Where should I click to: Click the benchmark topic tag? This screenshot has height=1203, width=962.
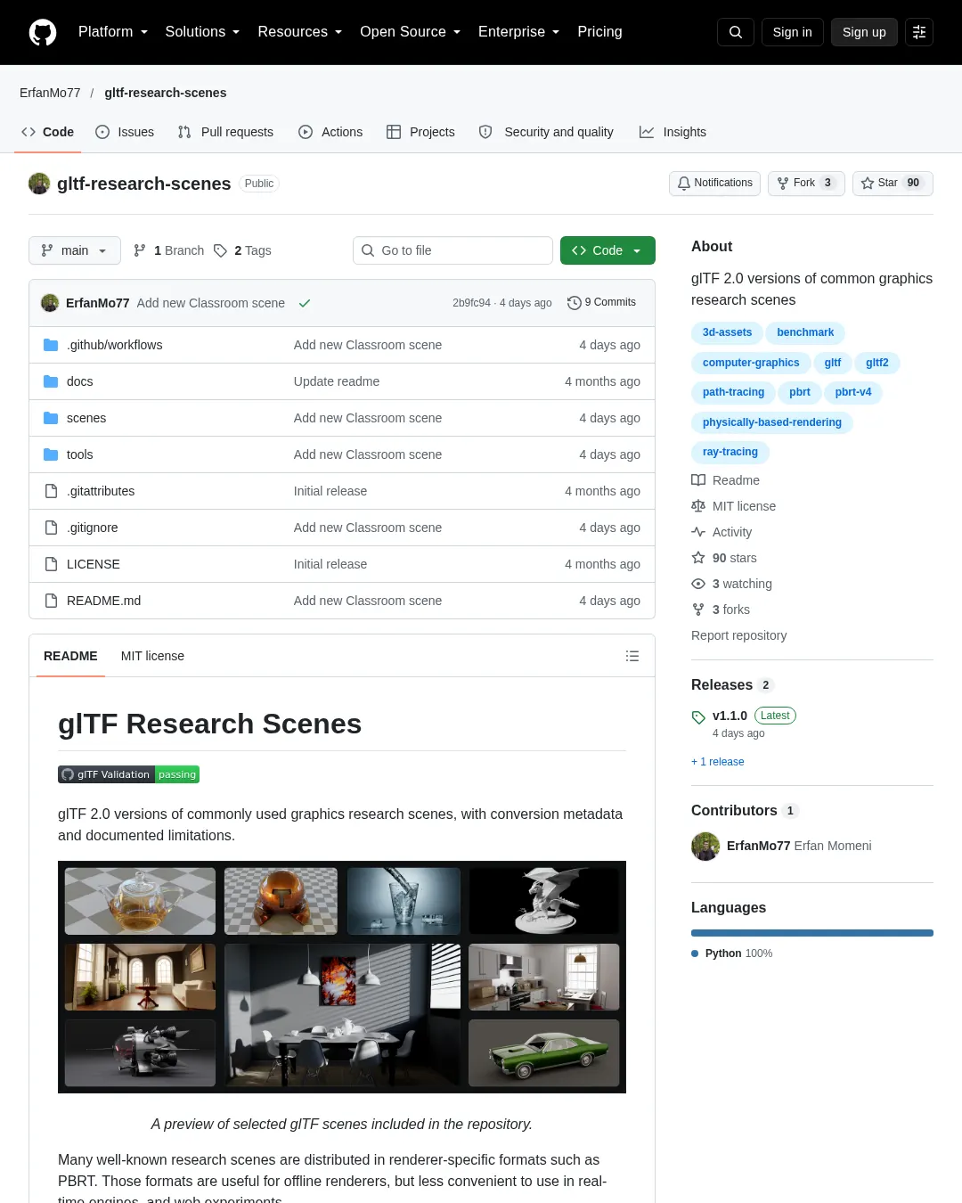[805, 332]
